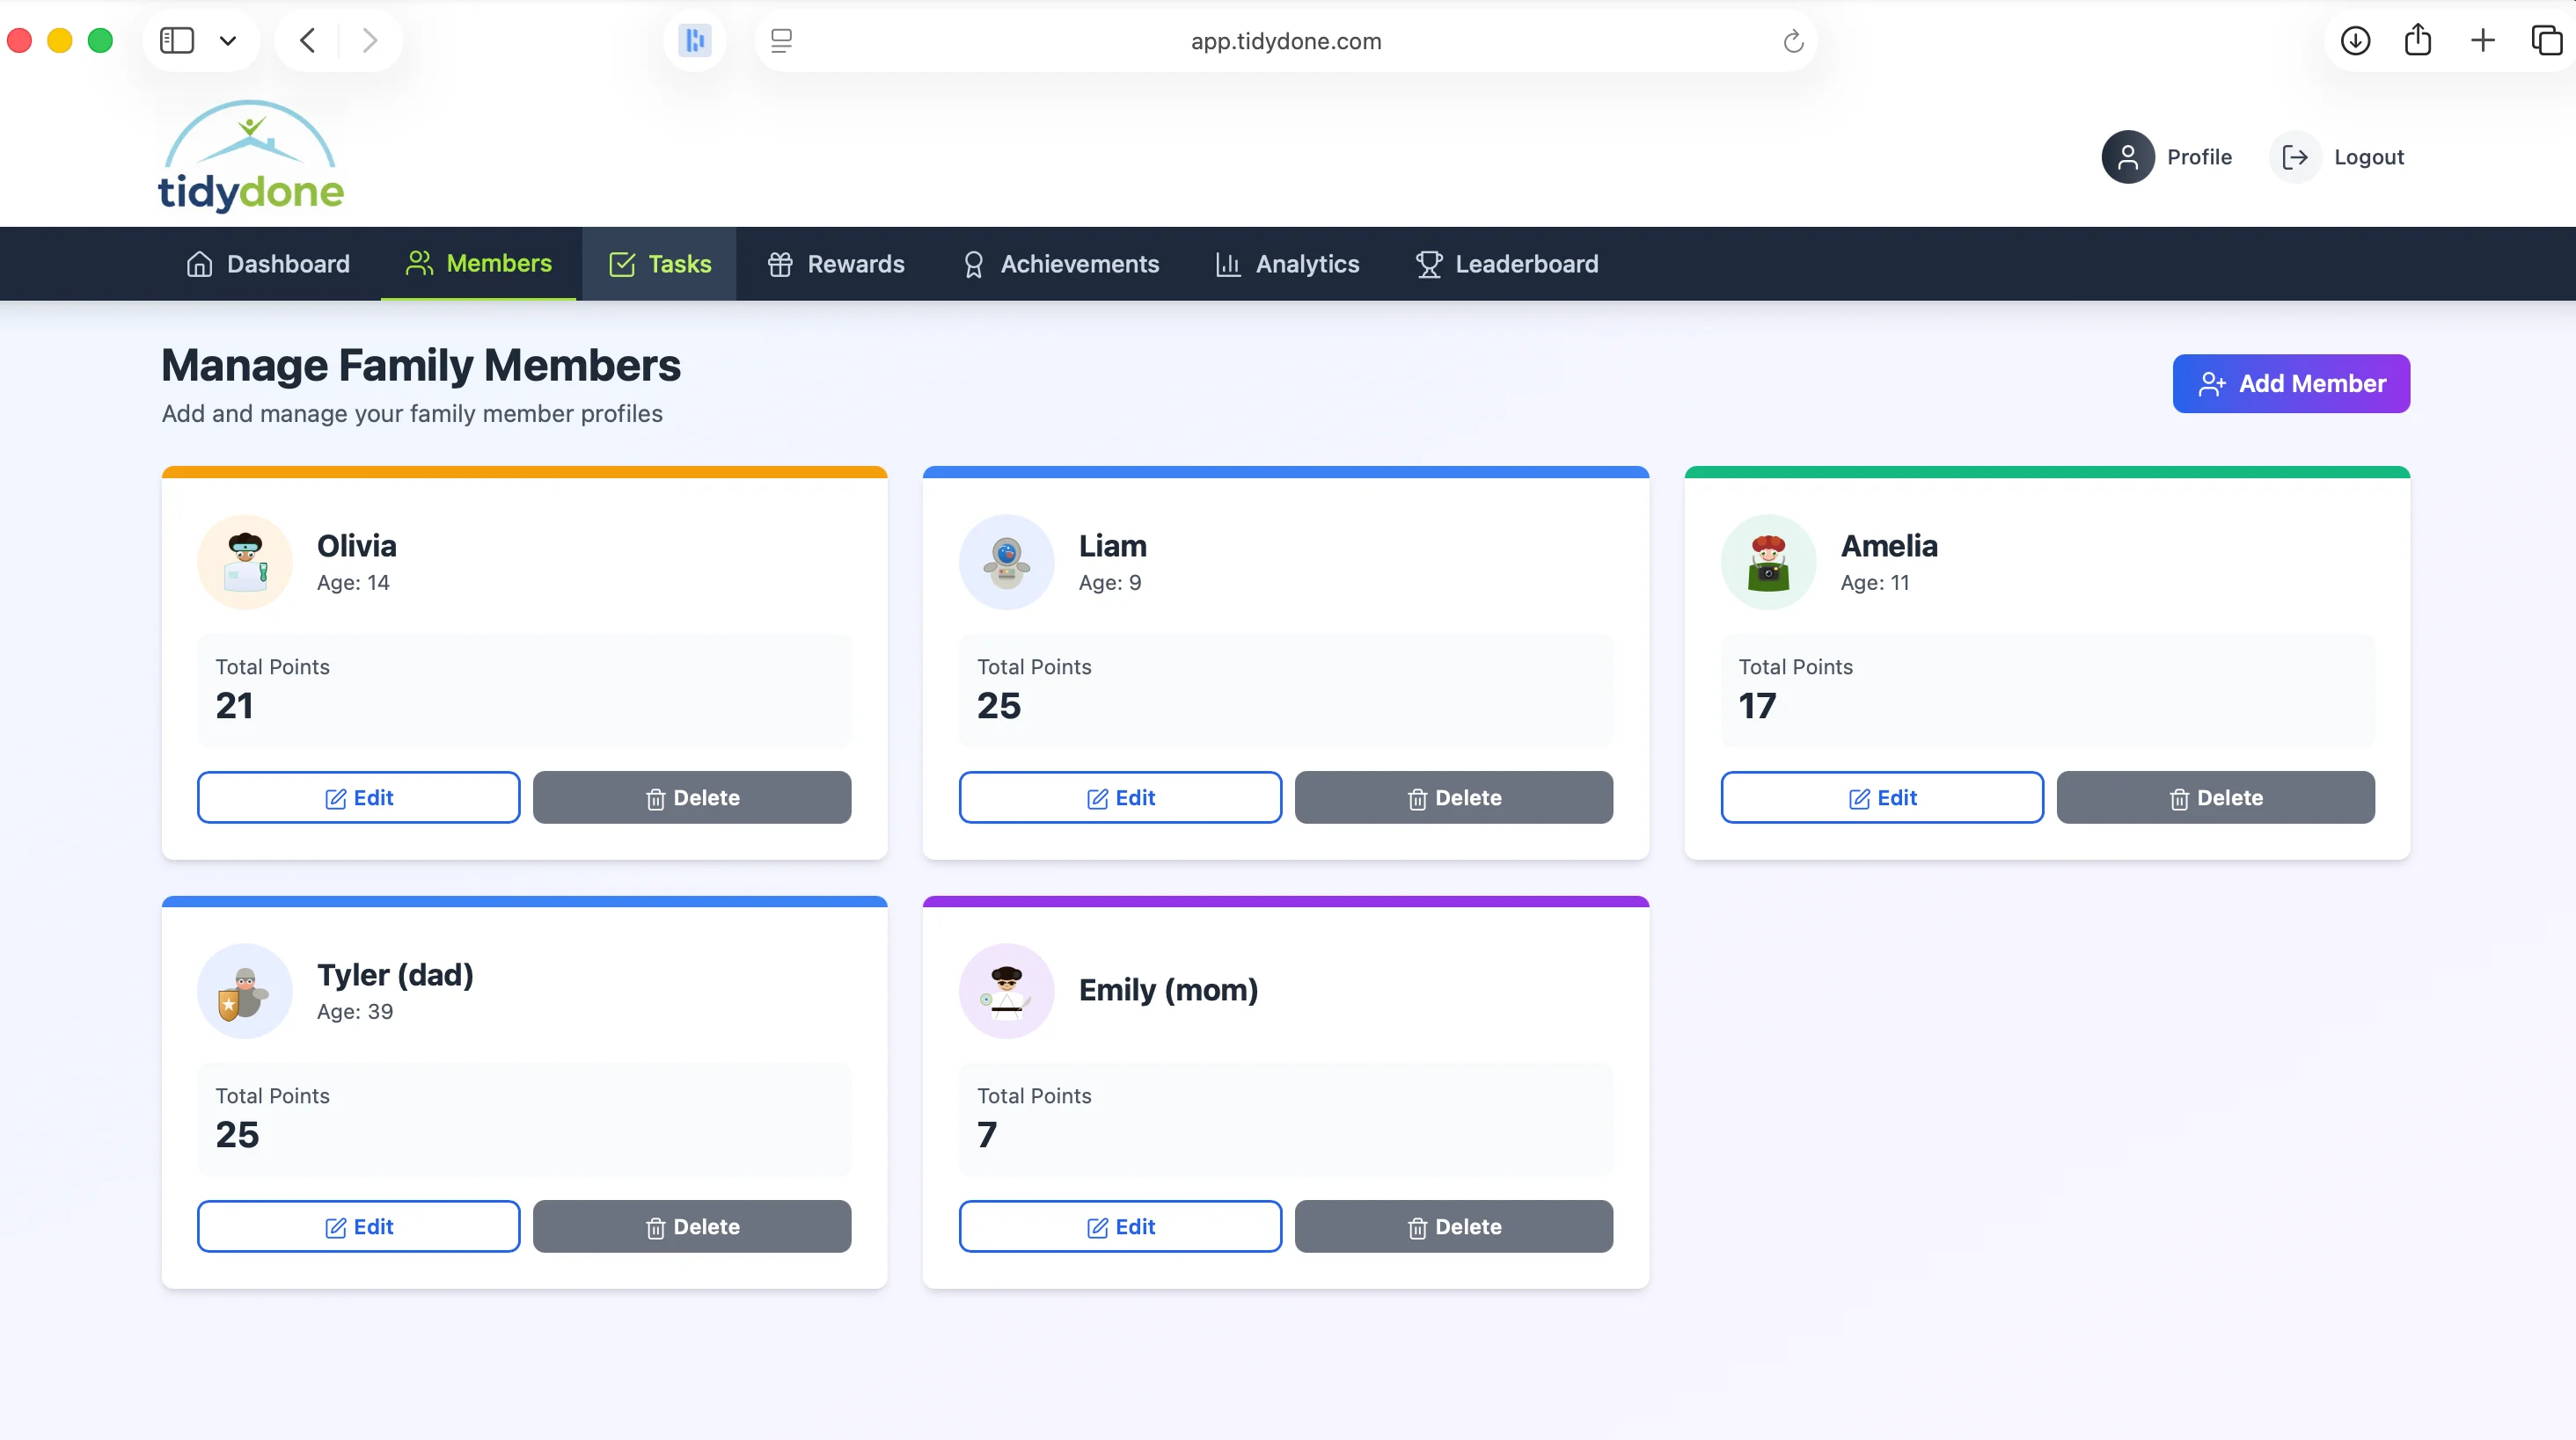
Task: Go forward with the browser forward arrow
Action: tap(370, 41)
